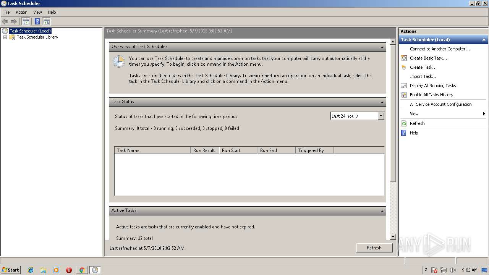The image size is (489, 275).
Task: Click the Create Task icon
Action: [x=404, y=67]
